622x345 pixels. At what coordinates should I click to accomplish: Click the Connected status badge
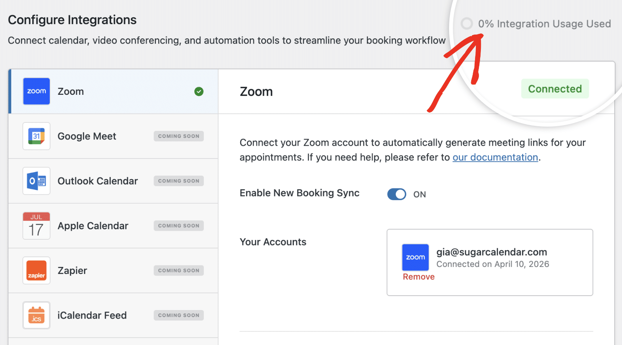tap(555, 89)
